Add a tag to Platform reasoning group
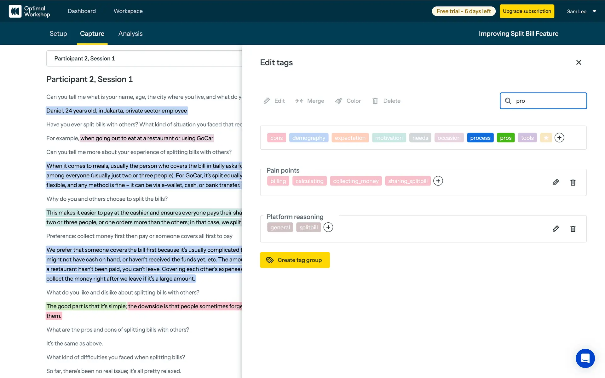The image size is (605, 378). click(328, 227)
